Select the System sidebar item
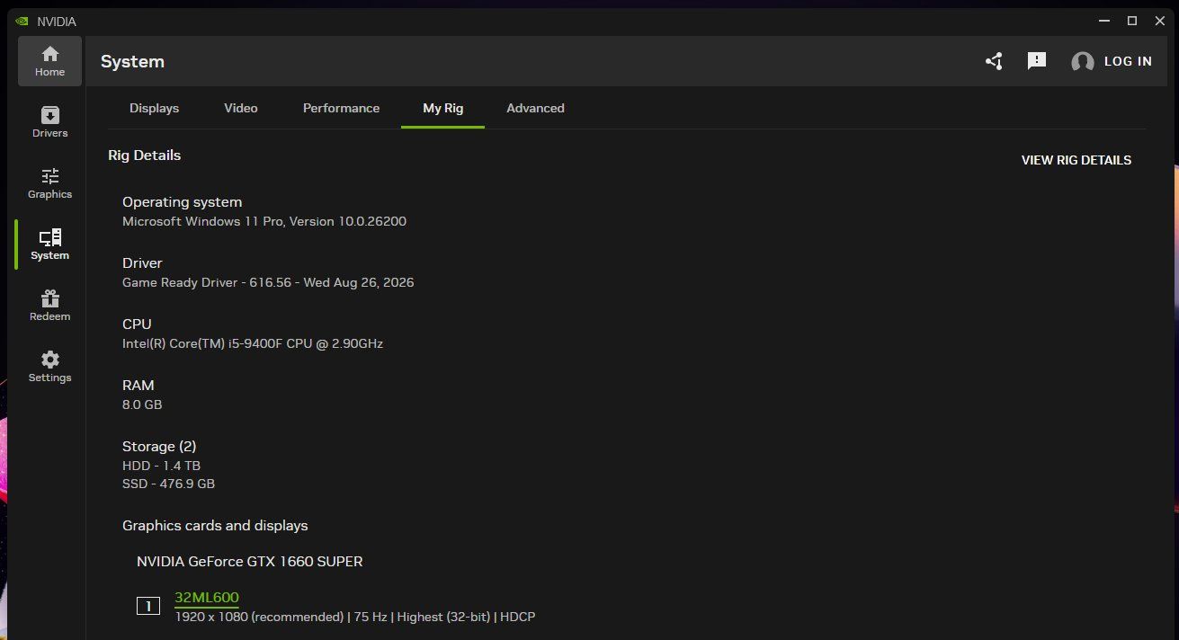 [49, 244]
